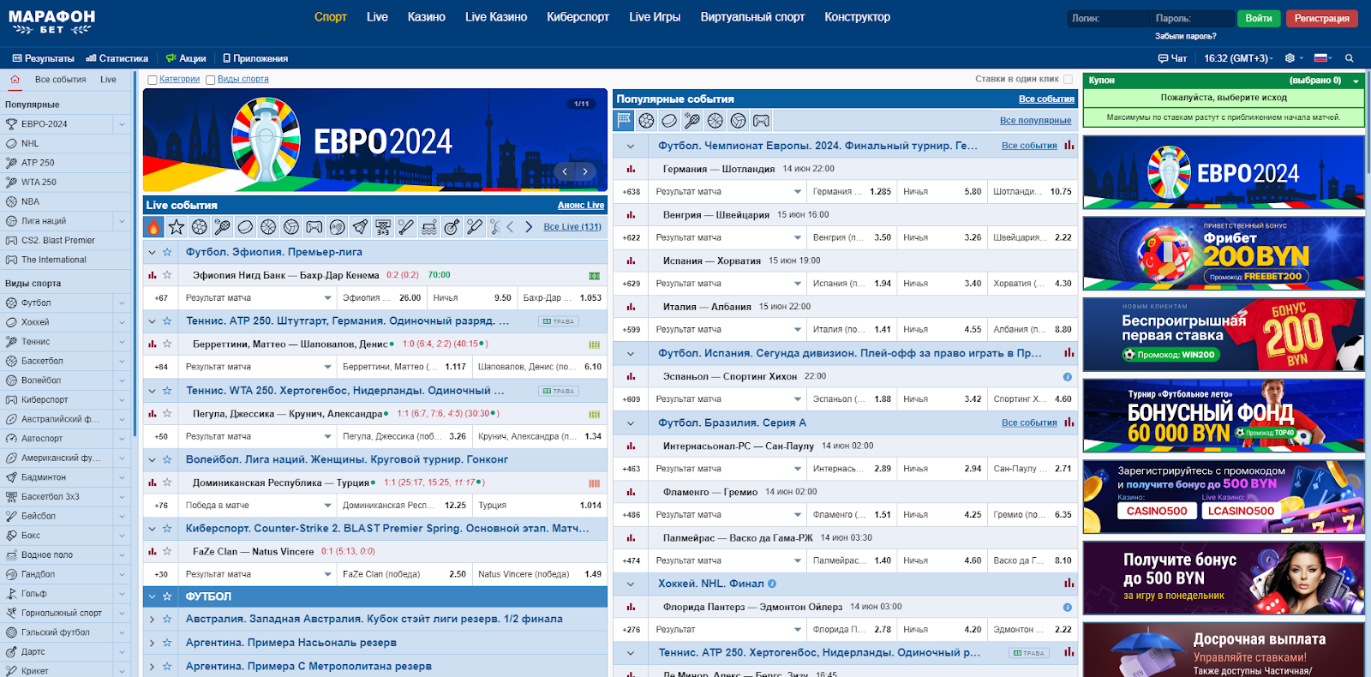Open the settings gear in the header

pos(1290,58)
